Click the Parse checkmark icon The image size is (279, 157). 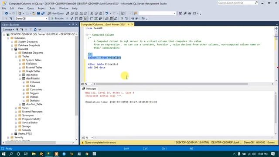[x=71, y=18]
